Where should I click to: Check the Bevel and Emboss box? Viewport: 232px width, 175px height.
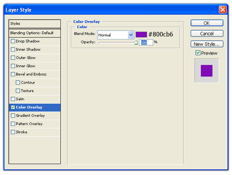(x=13, y=74)
